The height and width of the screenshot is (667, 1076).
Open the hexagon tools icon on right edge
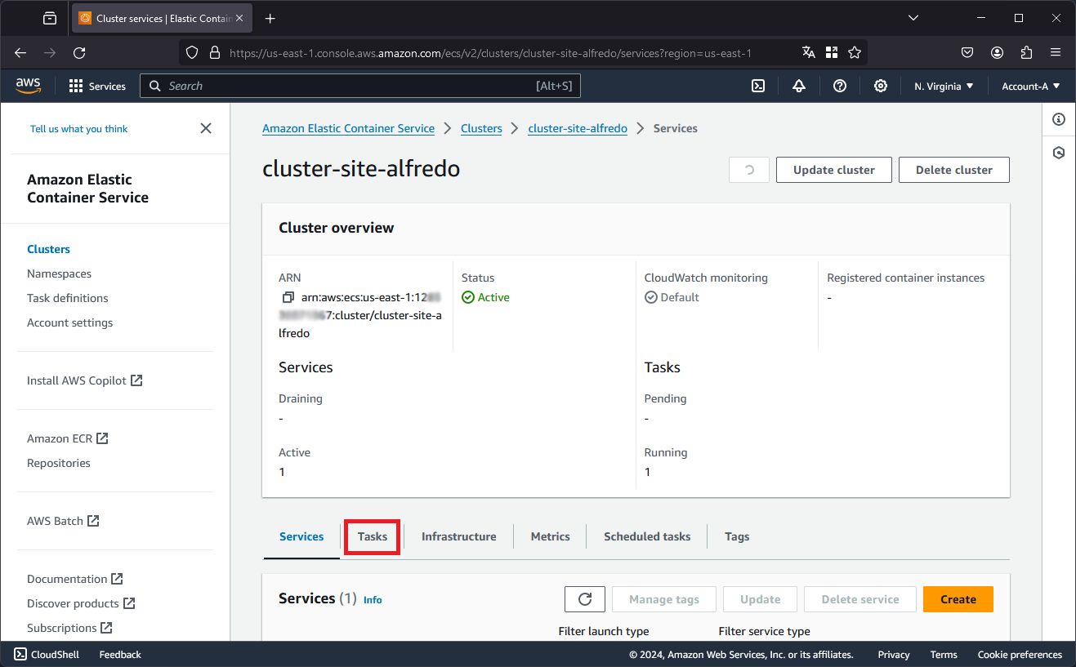pyautogui.click(x=1059, y=153)
